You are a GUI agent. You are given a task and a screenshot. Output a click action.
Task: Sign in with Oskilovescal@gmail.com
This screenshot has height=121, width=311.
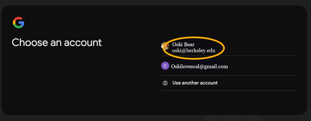pyautogui.click(x=199, y=66)
